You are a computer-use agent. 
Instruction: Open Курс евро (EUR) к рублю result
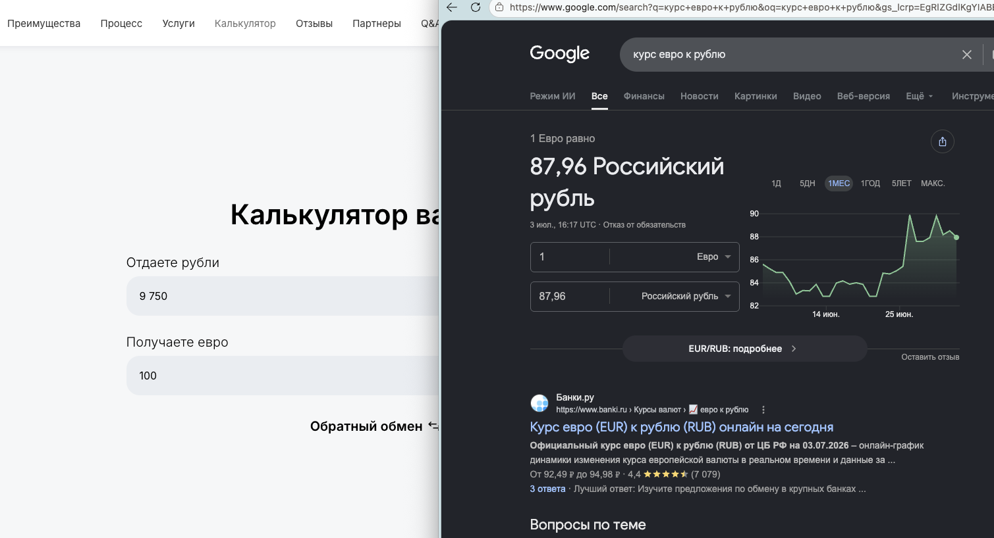pos(682,427)
